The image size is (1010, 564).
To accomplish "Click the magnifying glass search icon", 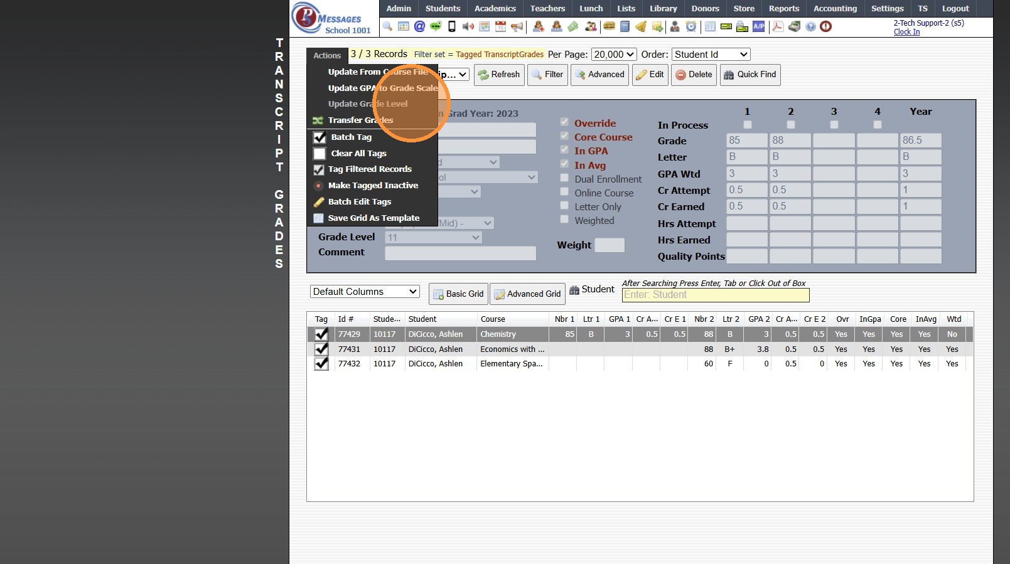I will click(x=387, y=26).
